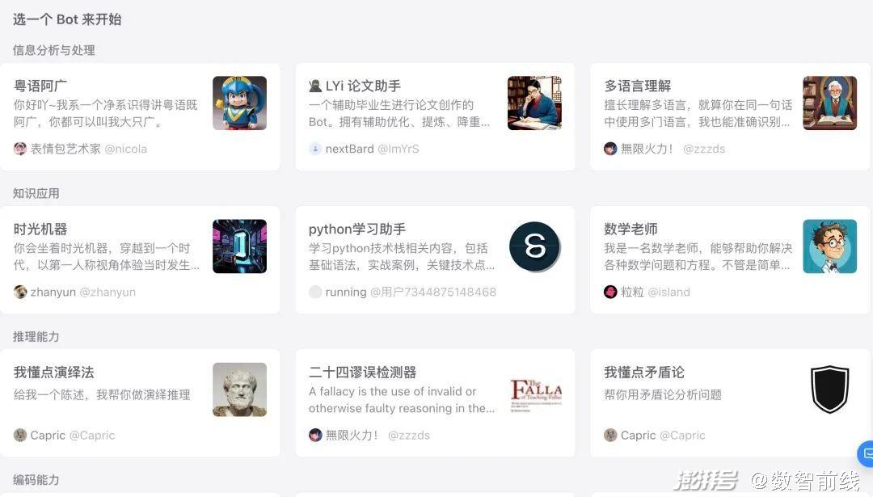Image resolution: width=873 pixels, height=497 pixels.
Task: Click the 我懂点矛盾论 black shield icon
Action: point(829,390)
